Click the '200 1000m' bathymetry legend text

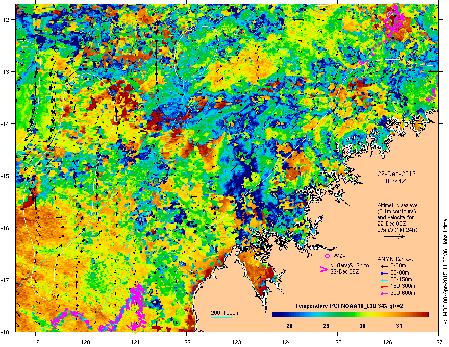(x=226, y=313)
